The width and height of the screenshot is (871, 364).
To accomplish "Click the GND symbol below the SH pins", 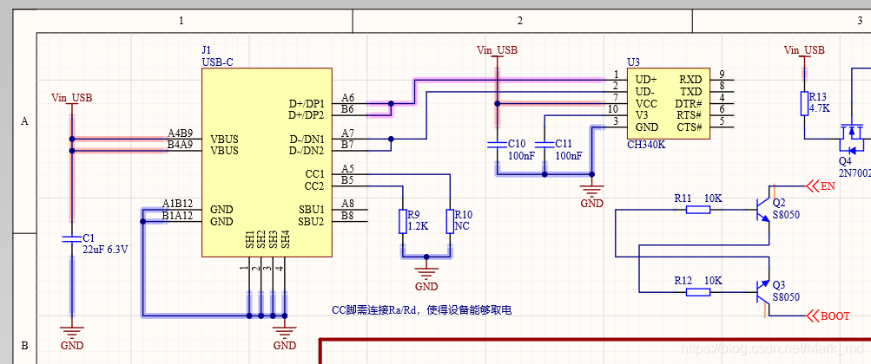I will [285, 337].
